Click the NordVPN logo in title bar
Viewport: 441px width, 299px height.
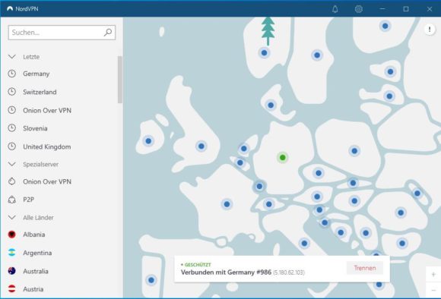pos(10,8)
